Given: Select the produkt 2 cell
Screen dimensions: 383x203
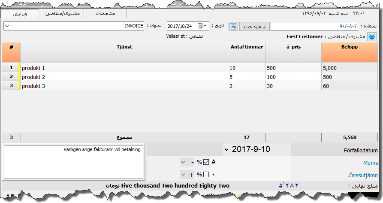Looking at the screenshot, I should pos(124,77).
